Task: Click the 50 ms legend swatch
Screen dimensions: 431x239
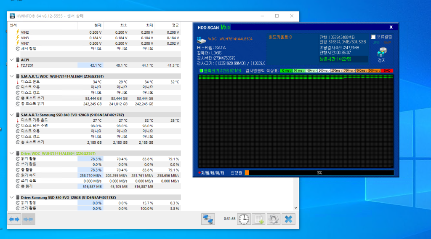Action: coord(299,71)
